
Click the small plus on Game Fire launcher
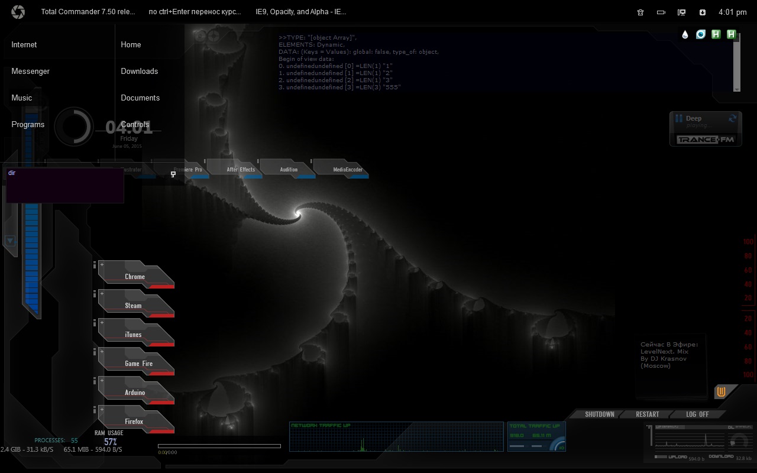pos(102,351)
